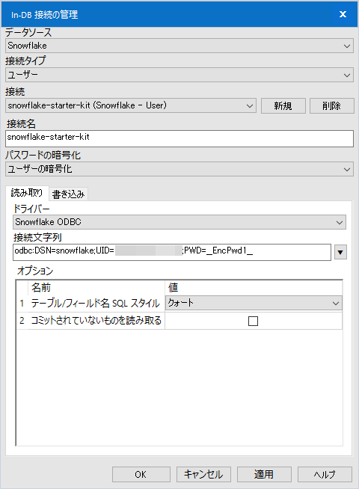
Task: Click the ヘルプ button
Action: 325,474
